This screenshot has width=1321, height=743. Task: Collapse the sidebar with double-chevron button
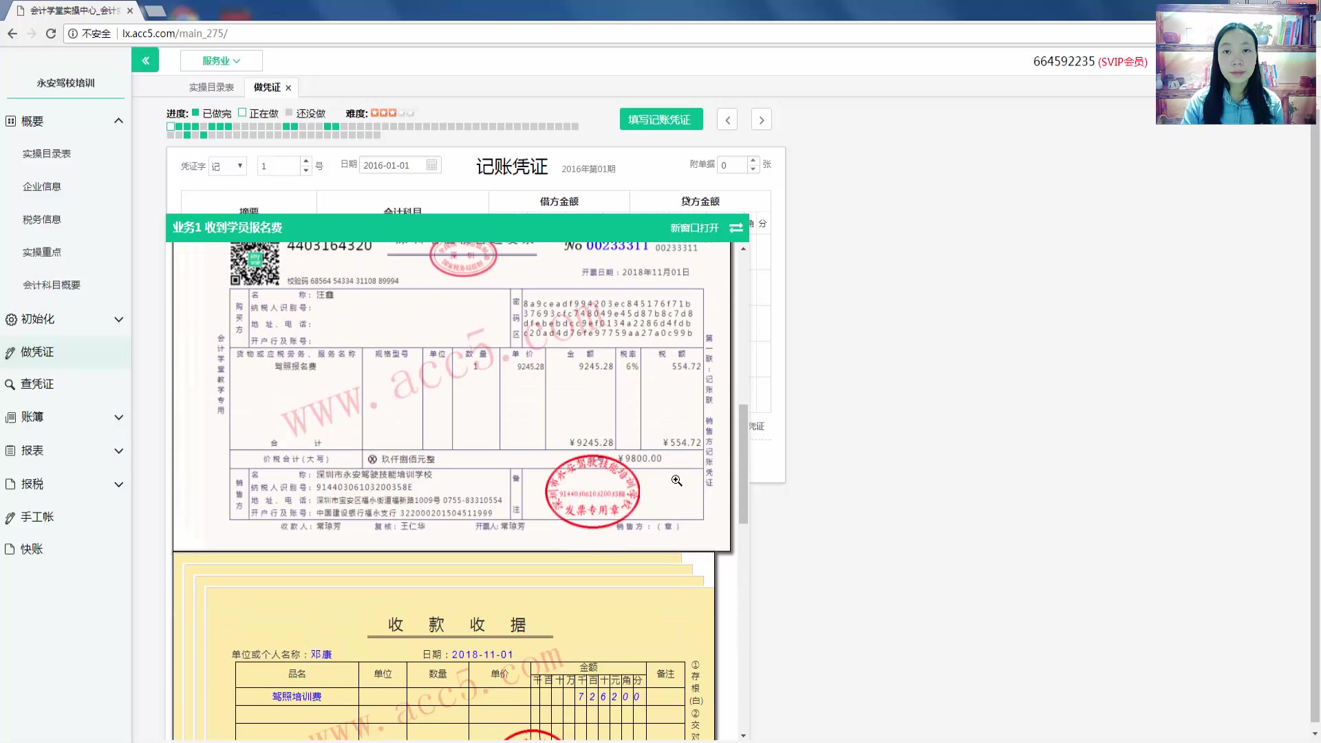click(145, 61)
